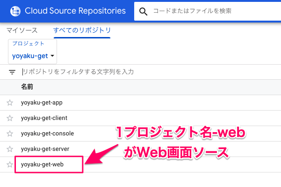
Task: Open the yoyaku-get-server repository
Action: click(x=45, y=149)
